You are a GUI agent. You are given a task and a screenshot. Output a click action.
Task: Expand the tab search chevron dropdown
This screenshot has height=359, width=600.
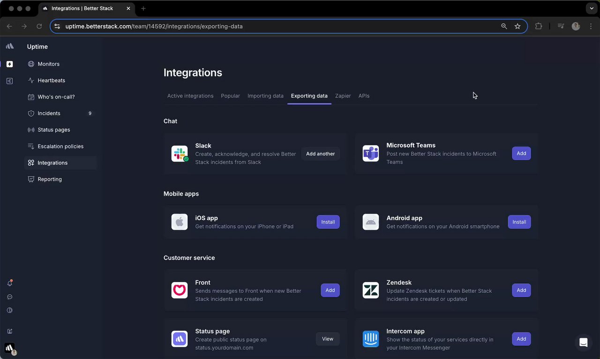click(x=592, y=8)
